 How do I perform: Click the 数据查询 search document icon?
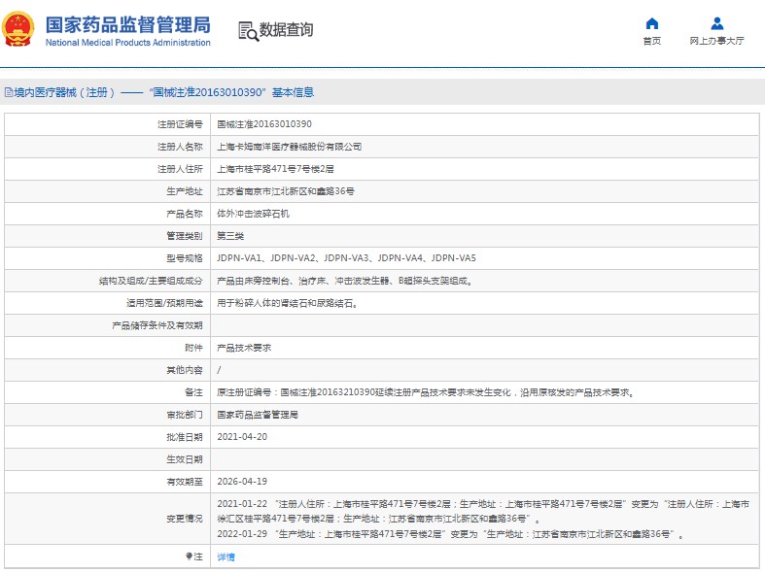[x=248, y=31]
